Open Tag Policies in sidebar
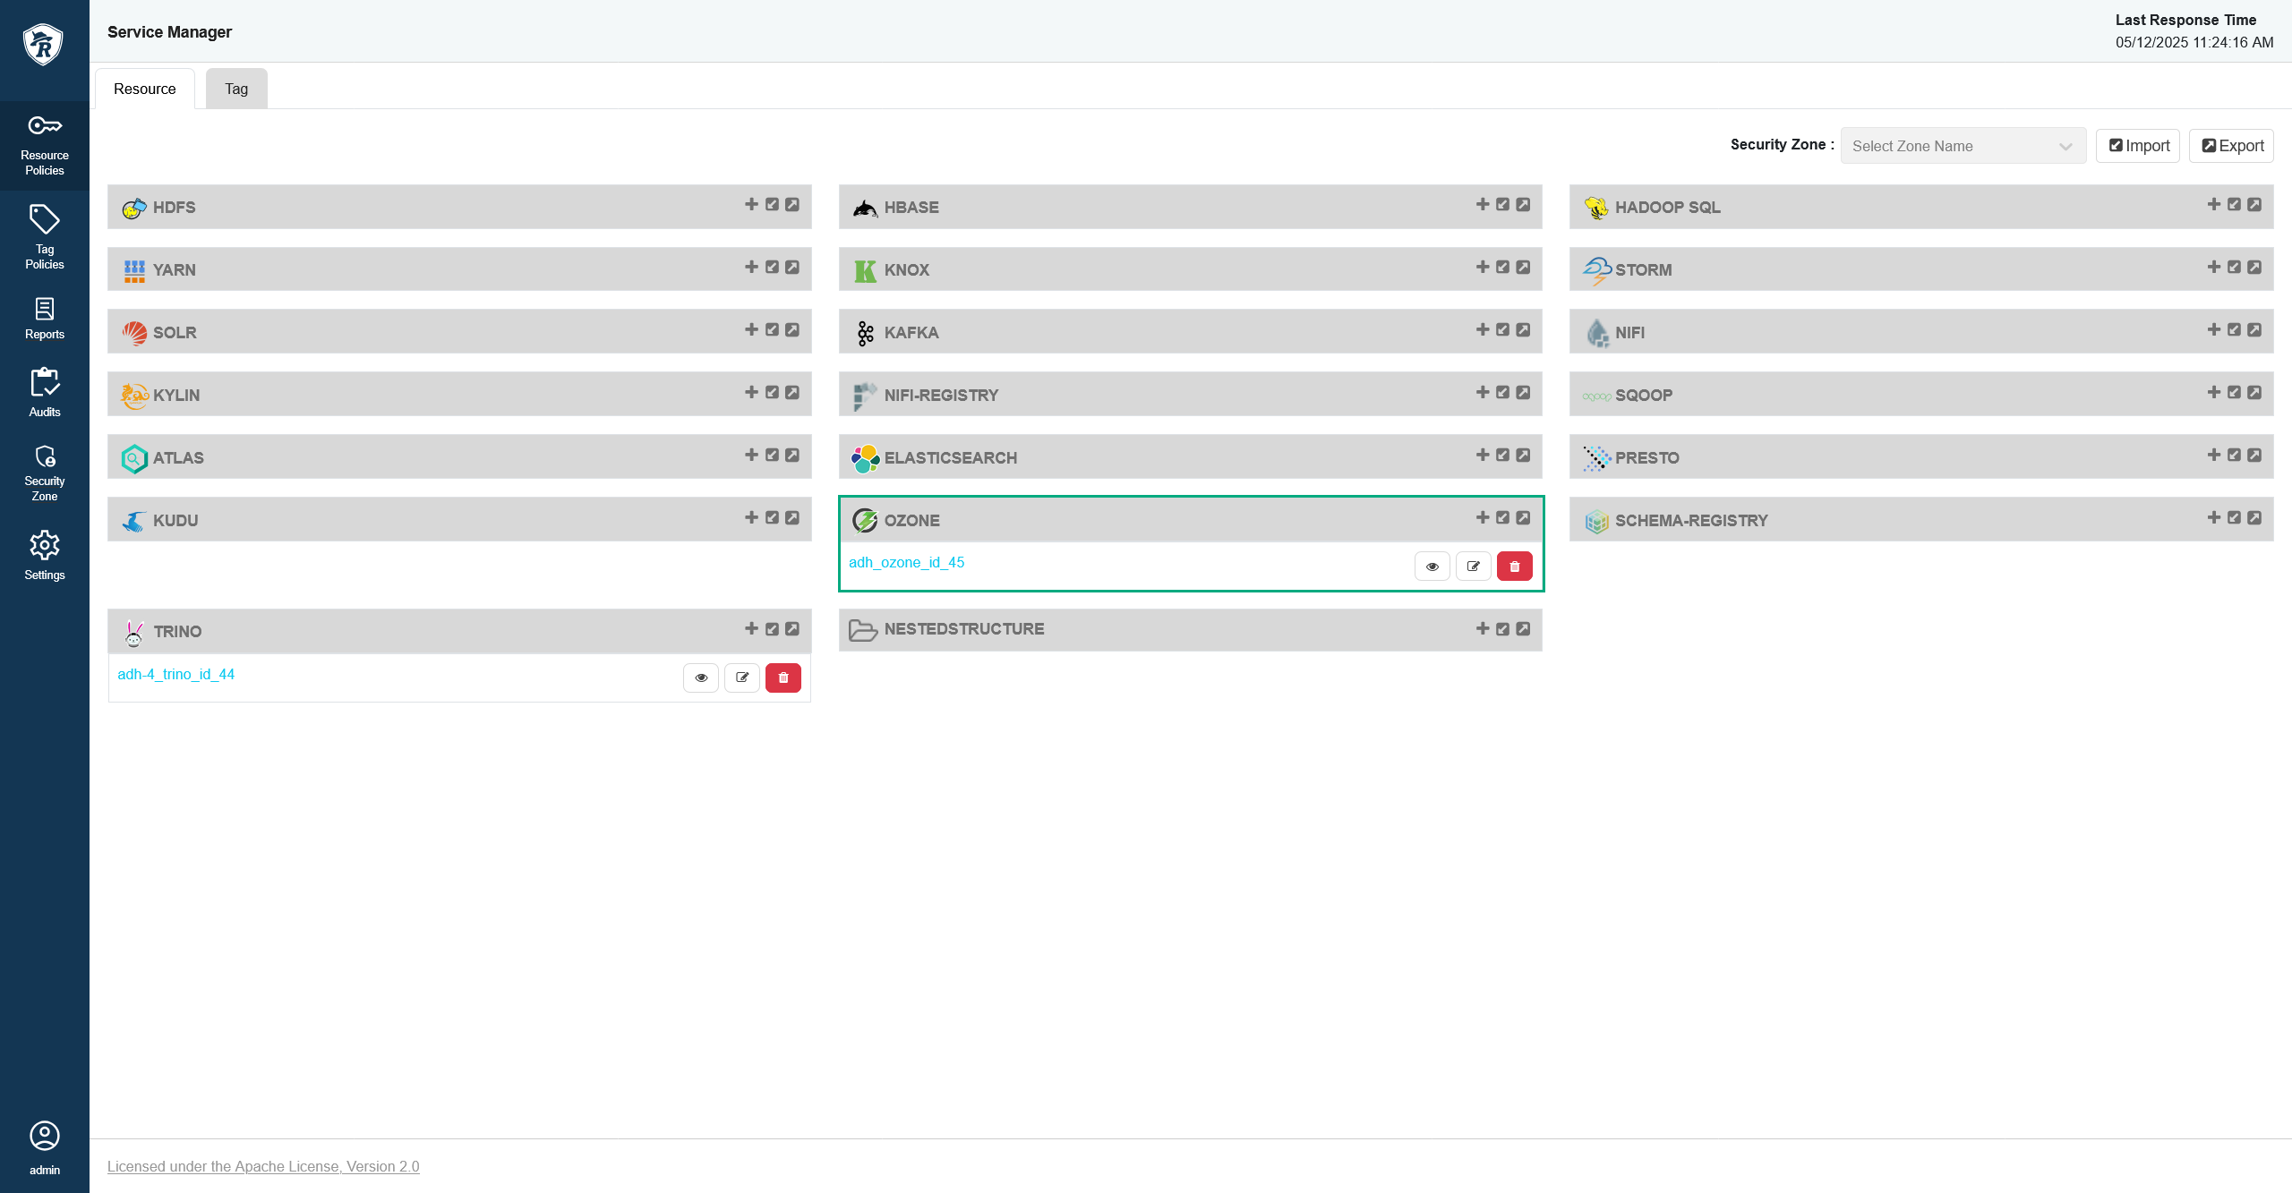The image size is (2292, 1193). [x=45, y=237]
